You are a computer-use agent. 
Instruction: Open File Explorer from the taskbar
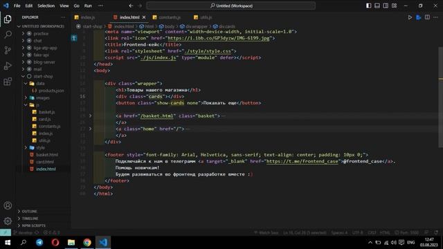71,242
